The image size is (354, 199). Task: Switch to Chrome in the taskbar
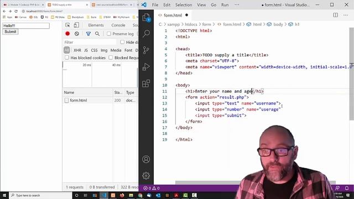[x=140, y=195]
